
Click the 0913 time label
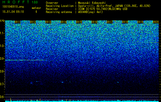pos(48,22)
